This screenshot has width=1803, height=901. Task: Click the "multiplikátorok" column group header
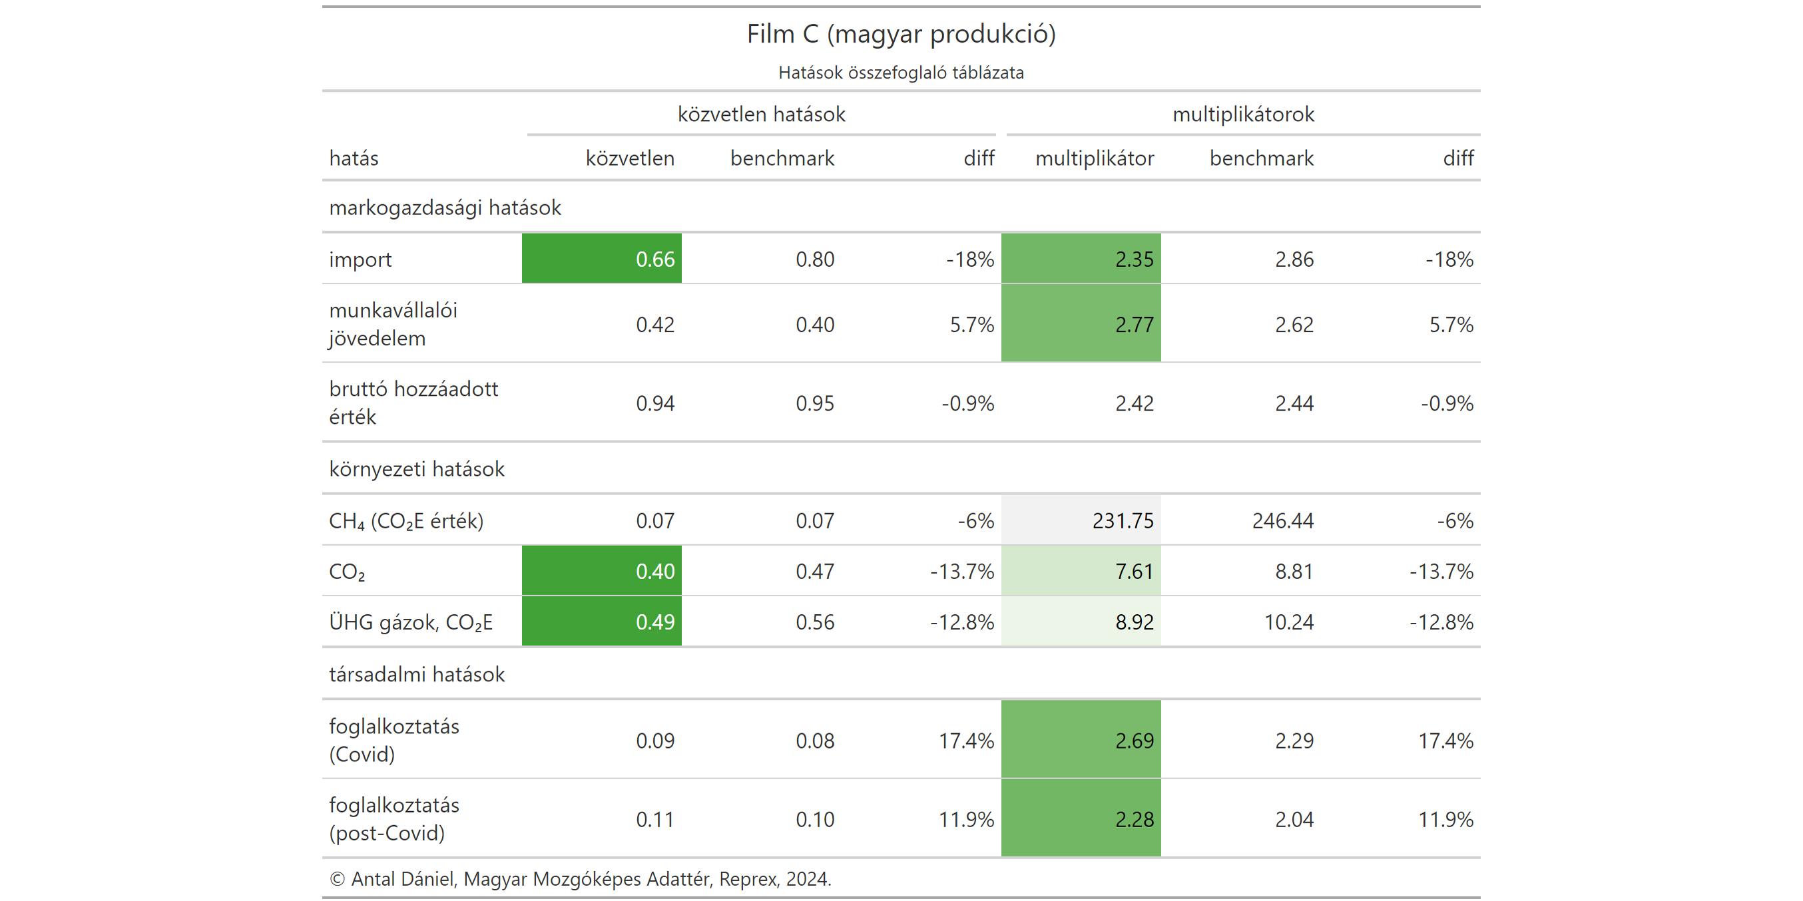[1242, 114]
